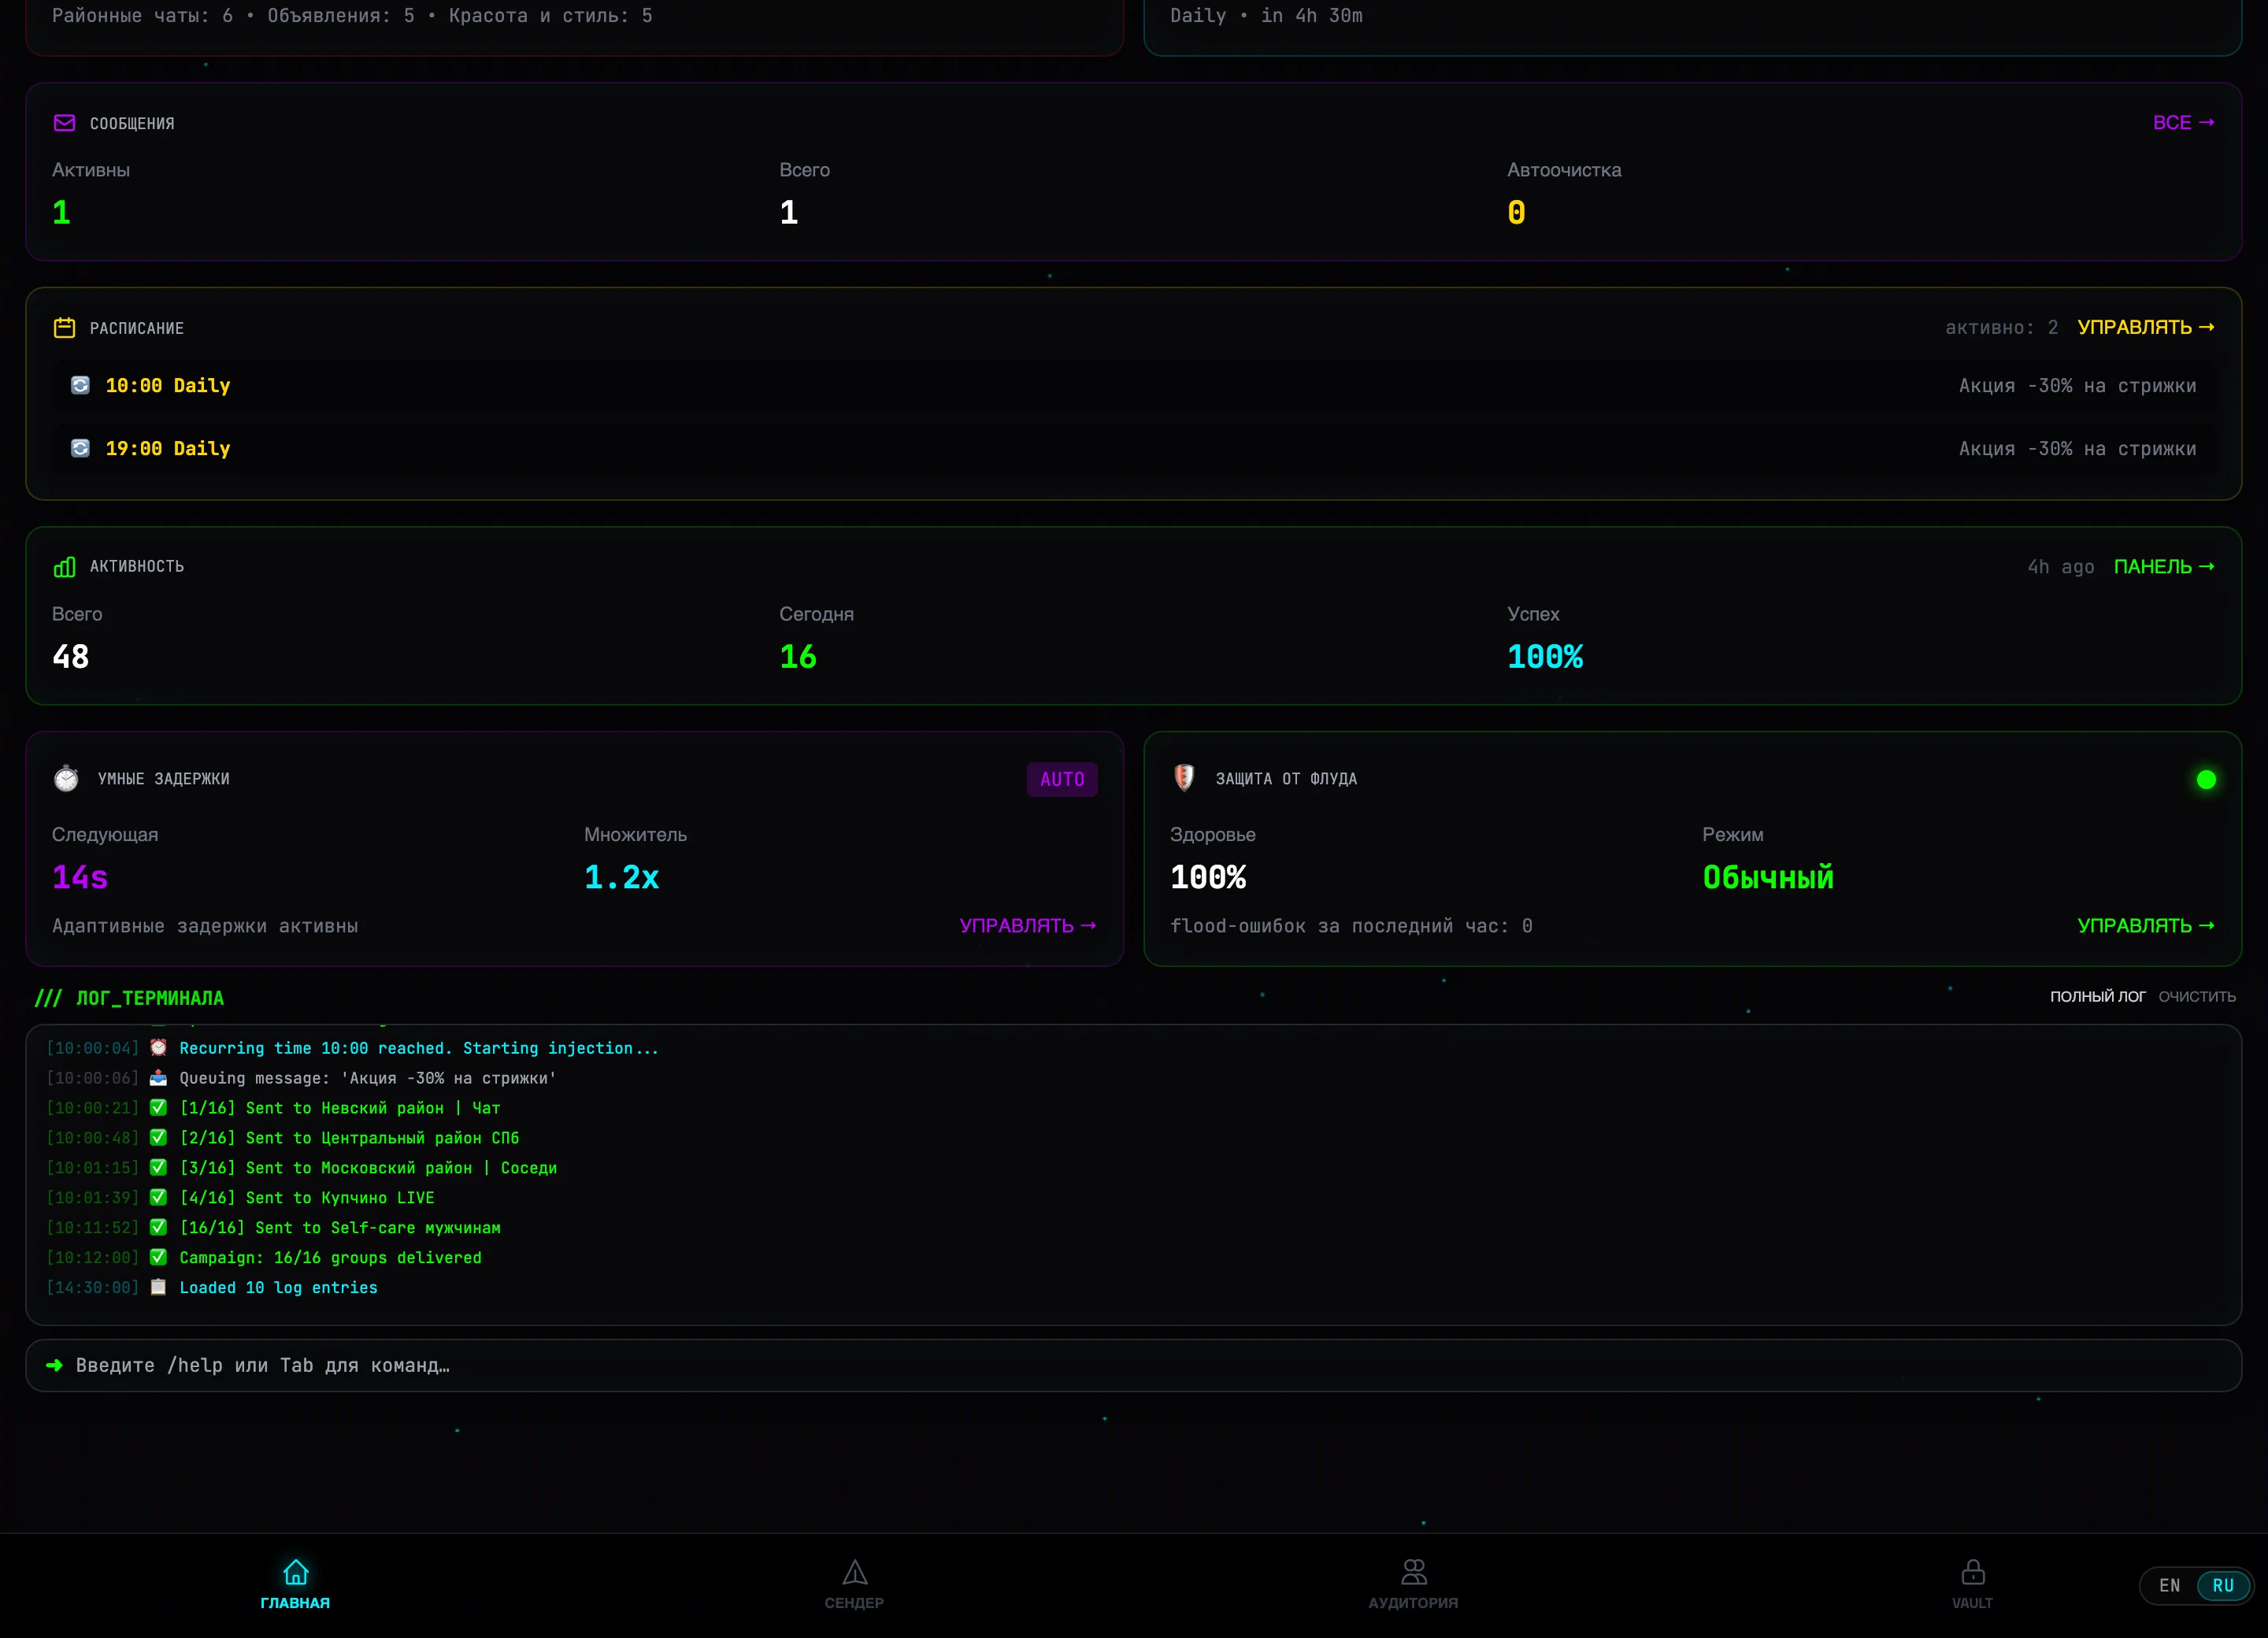Click the stopwatch icon for Умные задержки
This screenshot has height=1638, width=2268.
pyautogui.click(x=66, y=778)
